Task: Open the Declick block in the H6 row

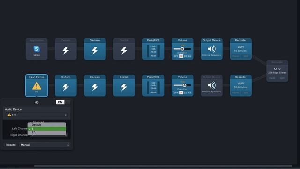Action: pyautogui.click(x=124, y=85)
